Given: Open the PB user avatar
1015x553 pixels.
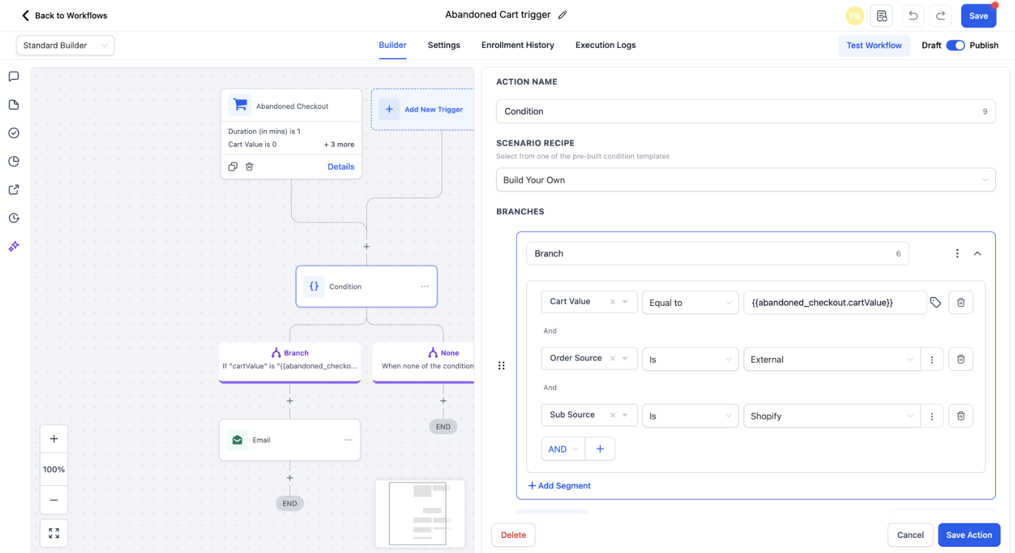Looking at the screenshot, I should click(x=855, y=16).
